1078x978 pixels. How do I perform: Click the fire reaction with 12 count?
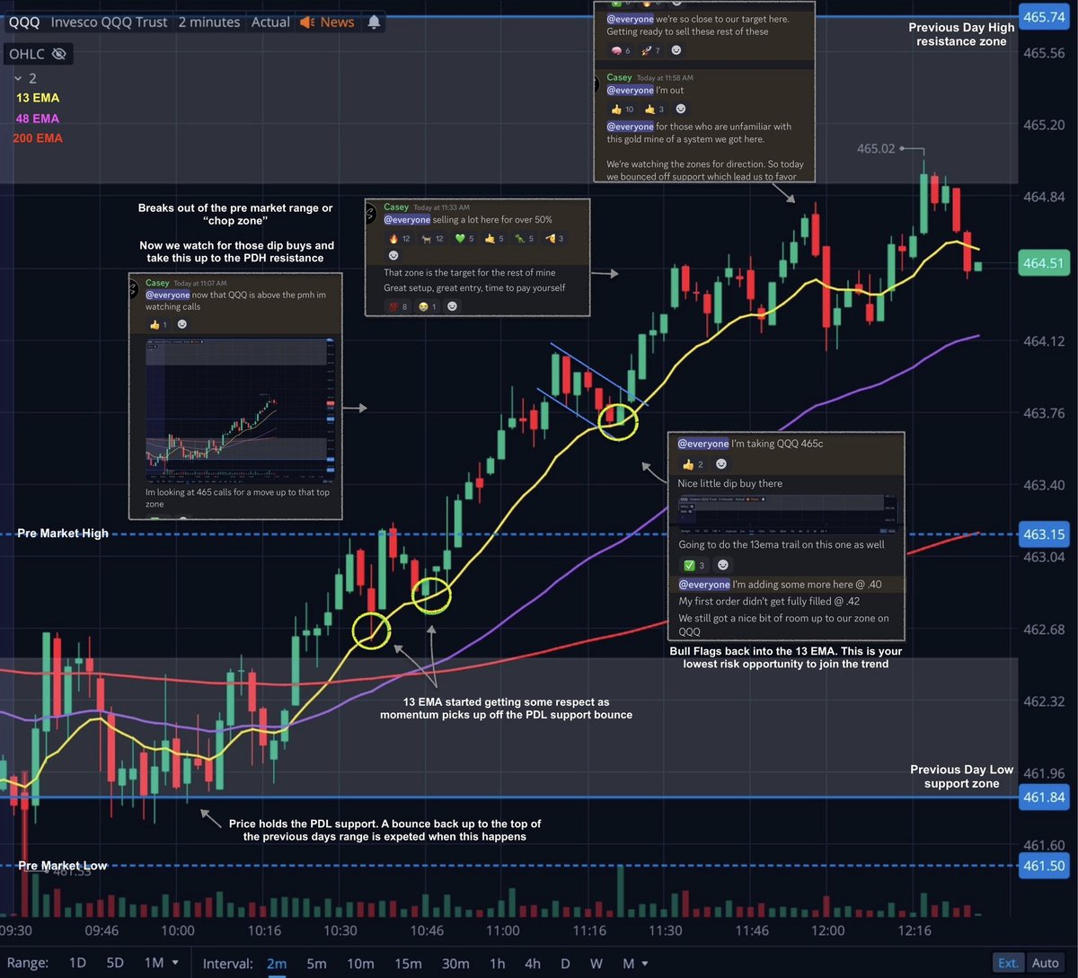click(399, 238)
